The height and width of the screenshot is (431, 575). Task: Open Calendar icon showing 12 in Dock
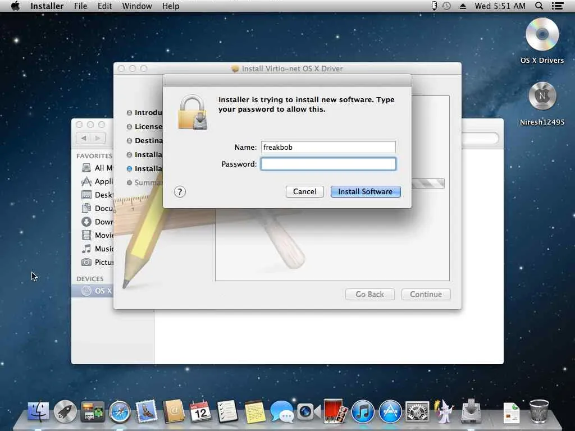(200, 411)
